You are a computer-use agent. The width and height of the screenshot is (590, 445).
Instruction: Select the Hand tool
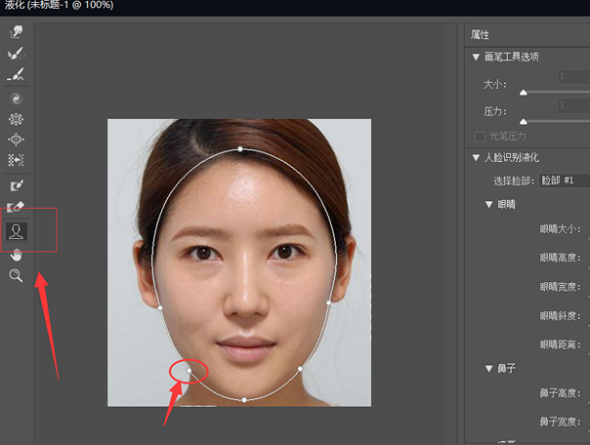pos(17,255)
